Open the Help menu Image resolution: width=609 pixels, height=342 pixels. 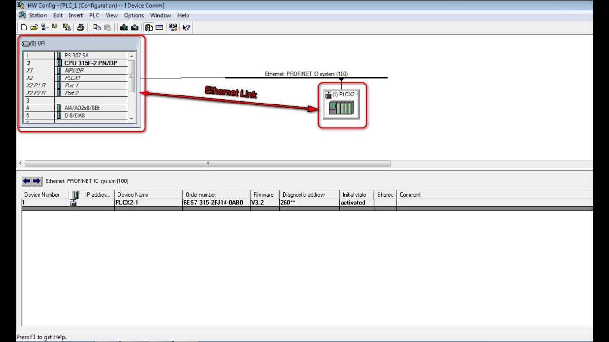183,15
